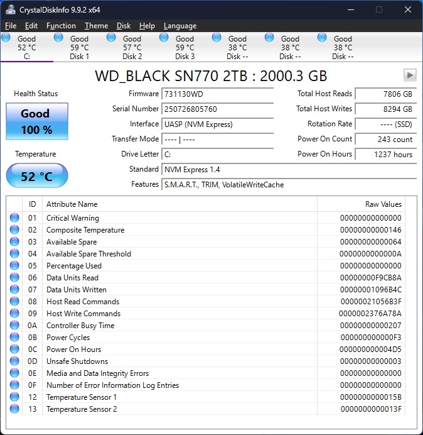The image size is (423, 435).
Task: Click status orb for Critical Warning row
Action: coord(14,217)
